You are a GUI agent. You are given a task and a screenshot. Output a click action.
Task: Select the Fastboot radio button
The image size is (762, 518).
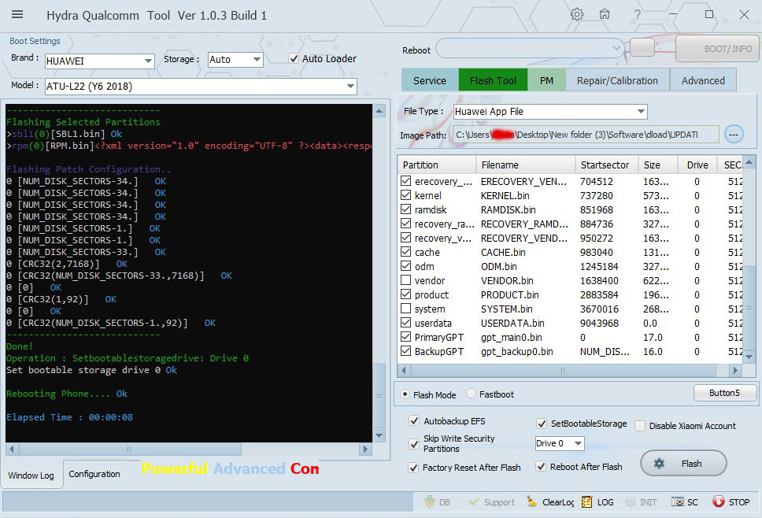[x=472, y=394]
